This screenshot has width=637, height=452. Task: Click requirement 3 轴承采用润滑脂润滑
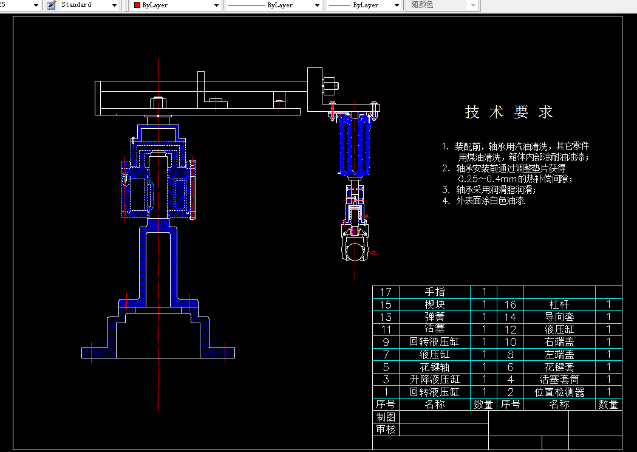pyautogui.click(x=489, y=190)
